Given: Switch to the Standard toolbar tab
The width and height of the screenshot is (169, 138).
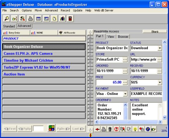Looking at the screenshot, I should (9, 26).
